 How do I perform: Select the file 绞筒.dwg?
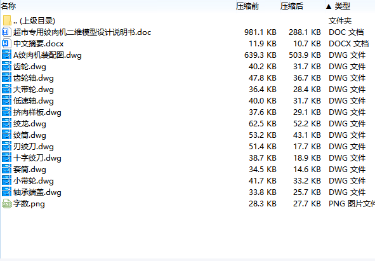30,135
